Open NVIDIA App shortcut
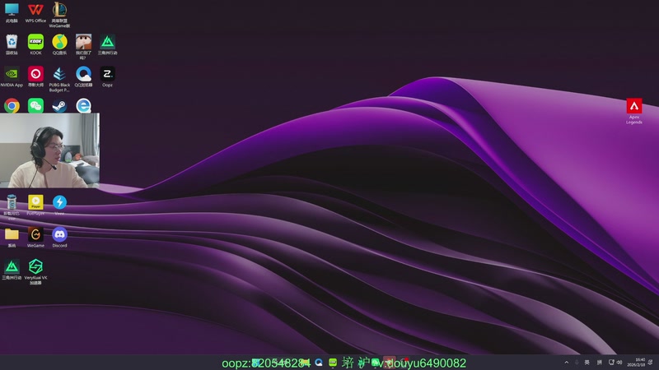 coord(12,76)
